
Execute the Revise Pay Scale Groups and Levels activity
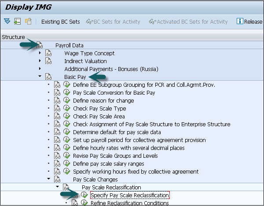coord(66,156)
